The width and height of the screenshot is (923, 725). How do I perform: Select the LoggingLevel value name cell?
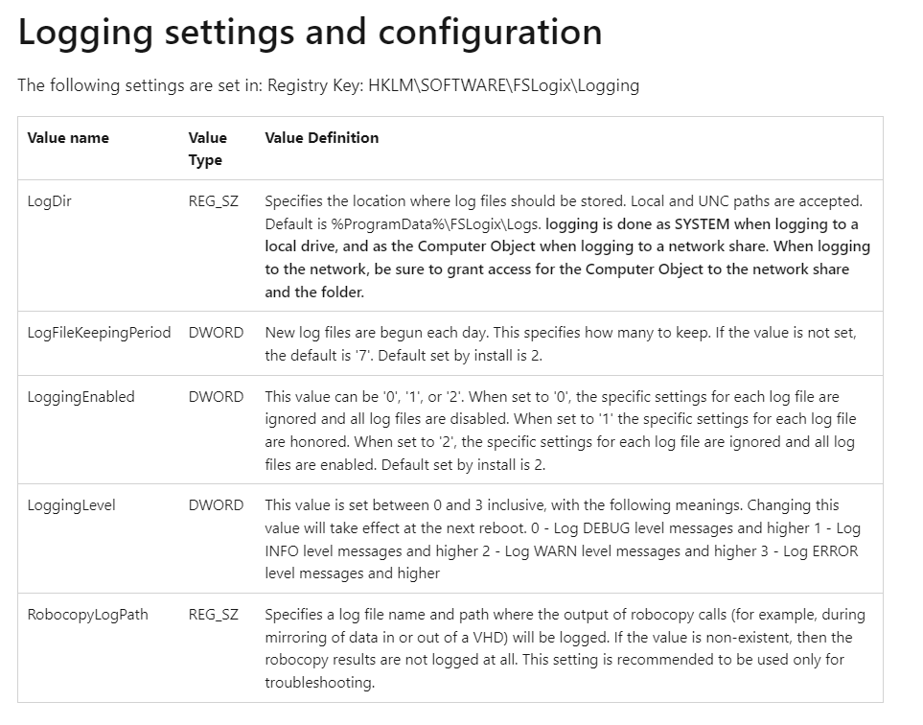pos(71,504)
